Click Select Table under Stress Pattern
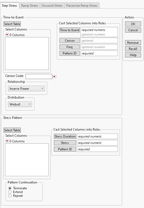Screen dimensions: 144x208 [x=12, y=130]
